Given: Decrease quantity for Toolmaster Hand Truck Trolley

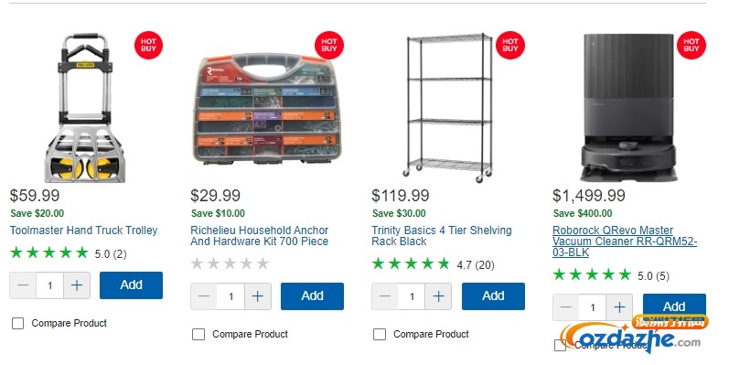Looking at the screenshot, I should coord(23,285).
